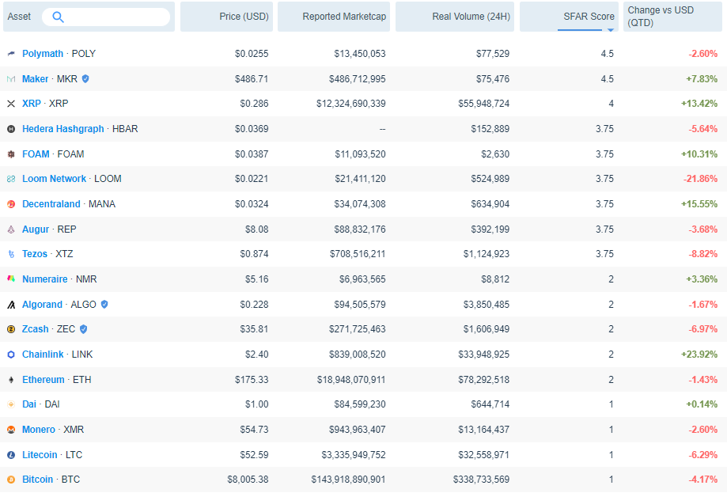
Task: Click the Decentraland logo icon
Action: [x=11, y=204]
